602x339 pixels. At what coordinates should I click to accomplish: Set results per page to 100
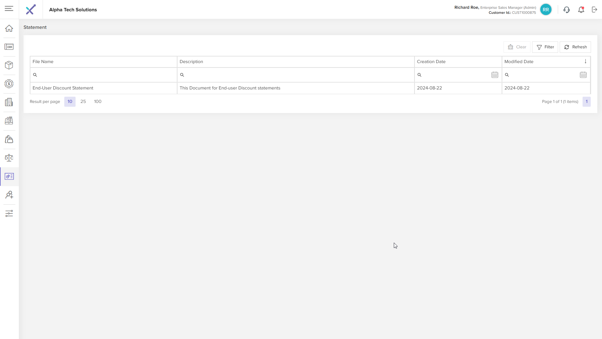[98, 102]
